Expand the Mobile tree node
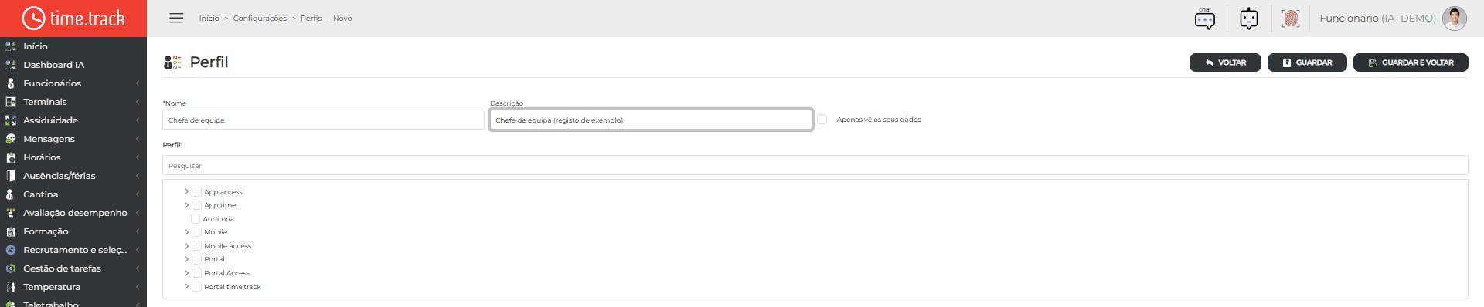 [186, 232]
